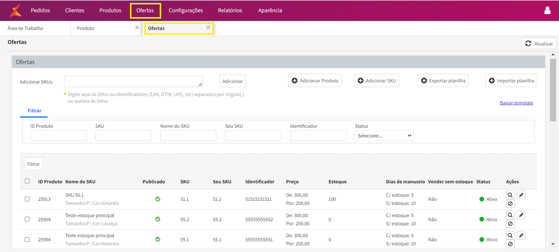559x252 pixels.
Task: Close the Produto tab
Action: (x=137, y=28)
